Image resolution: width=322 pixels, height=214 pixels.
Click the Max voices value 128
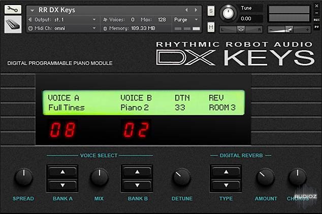click(x=162, y=20)
